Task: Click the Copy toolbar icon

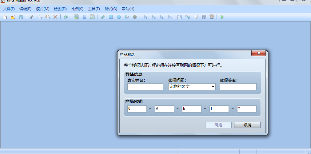Action: point(39,17)
